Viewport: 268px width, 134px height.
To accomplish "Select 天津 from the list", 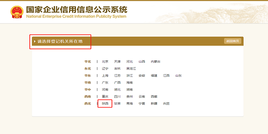I will tap(117, 62).
